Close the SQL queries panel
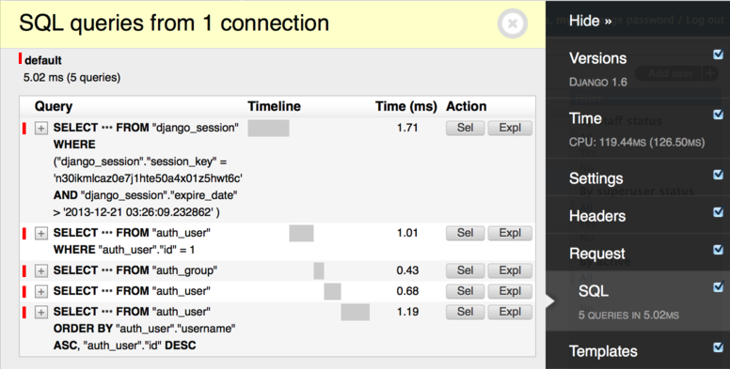This screenshot has height=369, width=730. [x=512, y=23]
